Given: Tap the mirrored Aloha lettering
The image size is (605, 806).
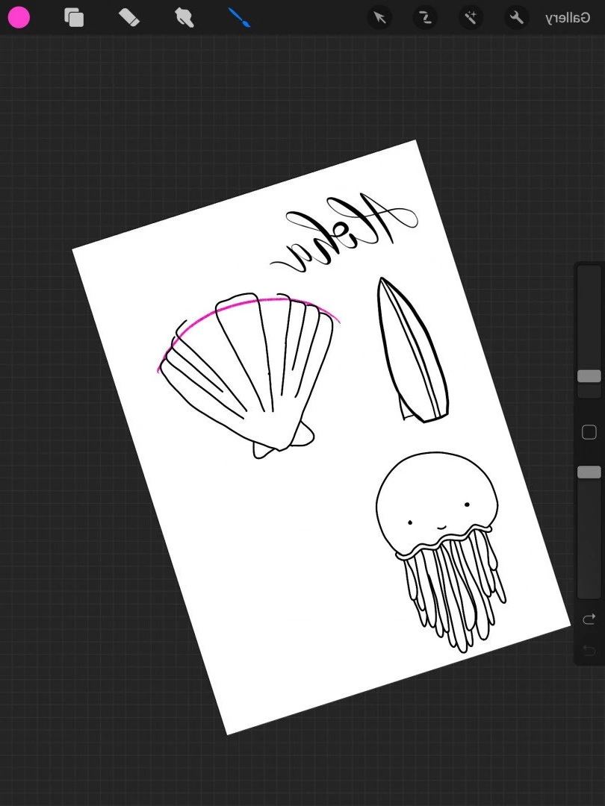Looking at the screenshot, I should point(344,232).
